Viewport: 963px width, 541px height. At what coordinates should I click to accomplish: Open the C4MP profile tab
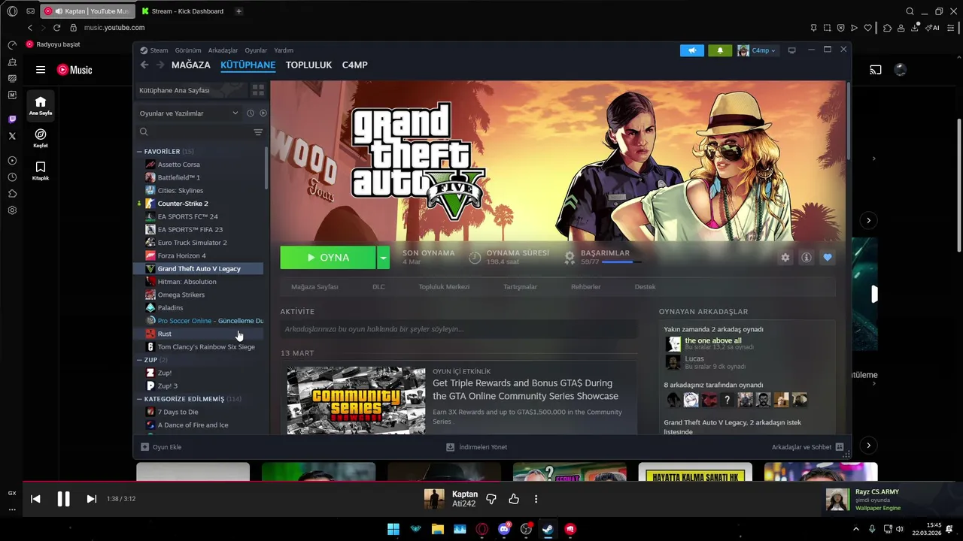[355, 65]
